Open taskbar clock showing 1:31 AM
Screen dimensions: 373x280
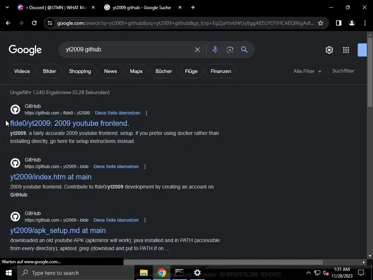tap(342, 273)
